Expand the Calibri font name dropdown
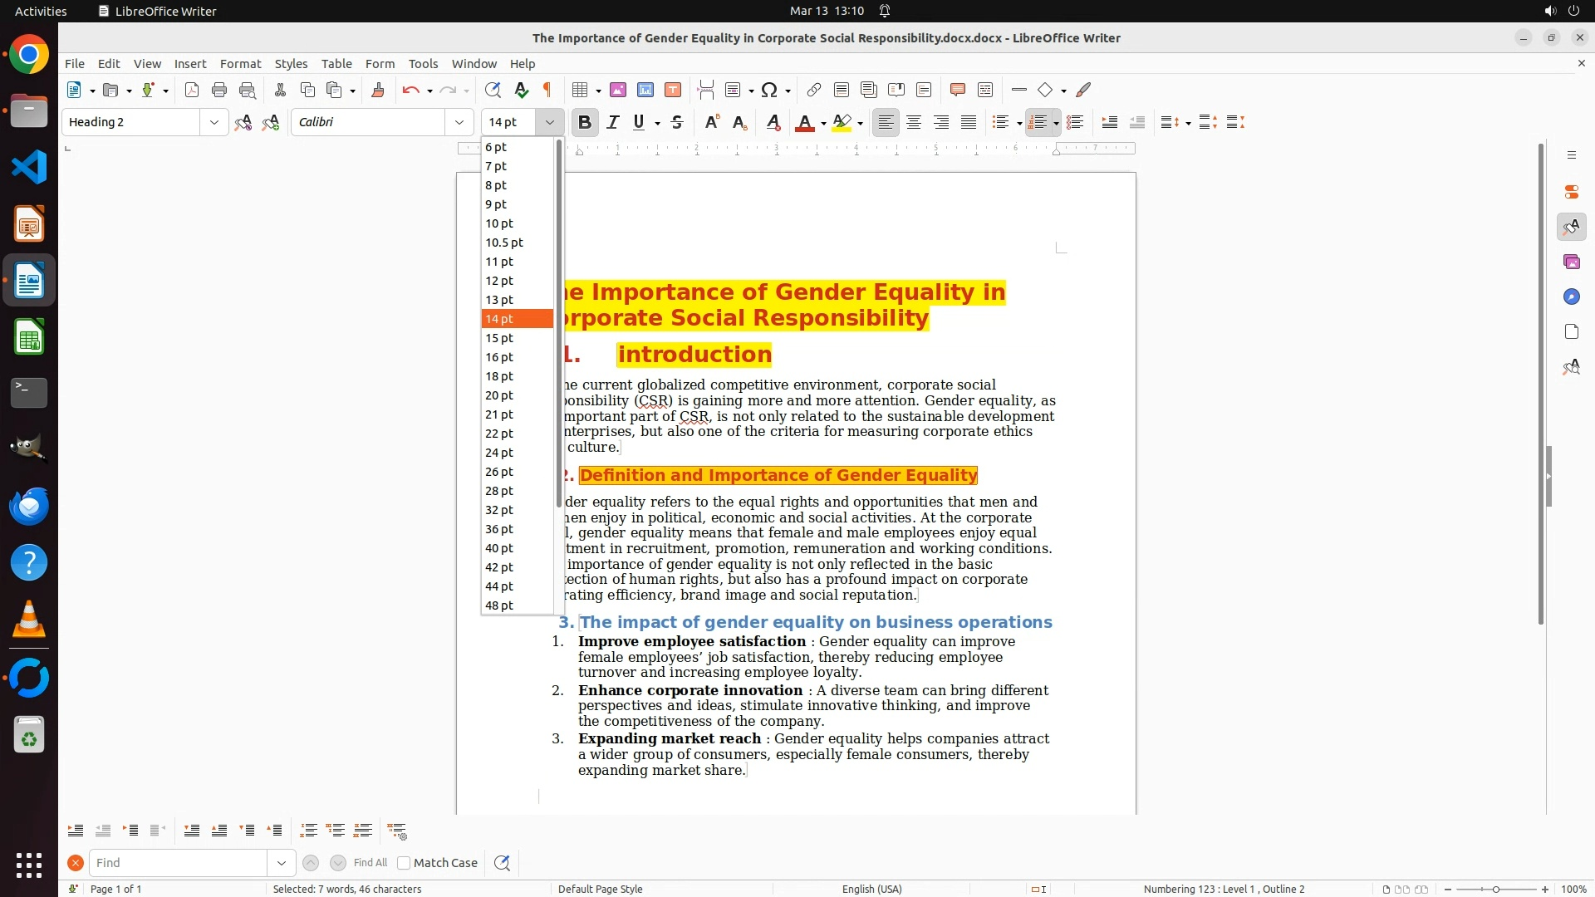This screenshot has width=1595, height=897. pyautogui.click(x=459, y=123)
